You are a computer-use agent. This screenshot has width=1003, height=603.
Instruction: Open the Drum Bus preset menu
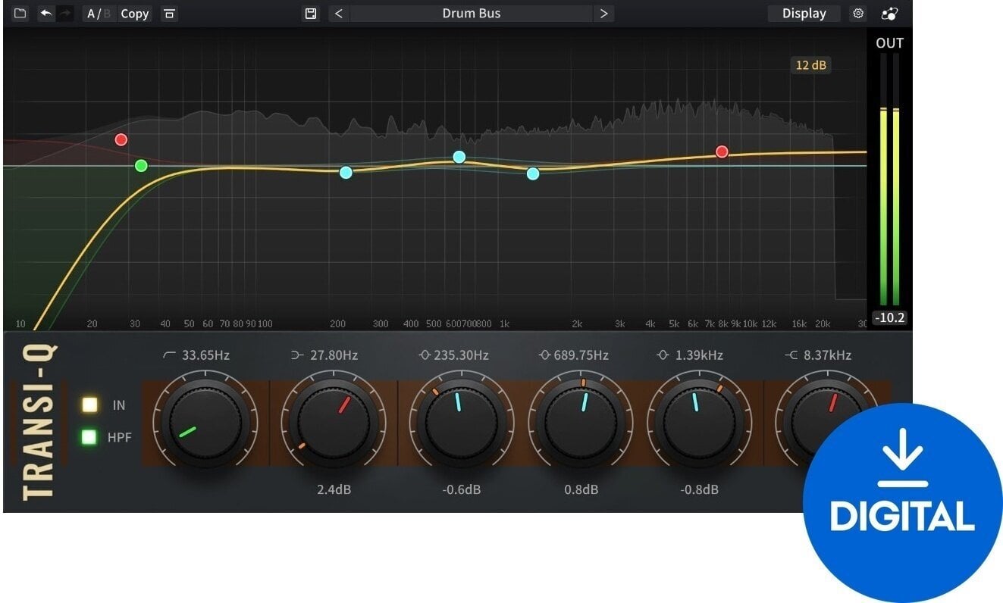pyautogui.click(x=471, y=14)
